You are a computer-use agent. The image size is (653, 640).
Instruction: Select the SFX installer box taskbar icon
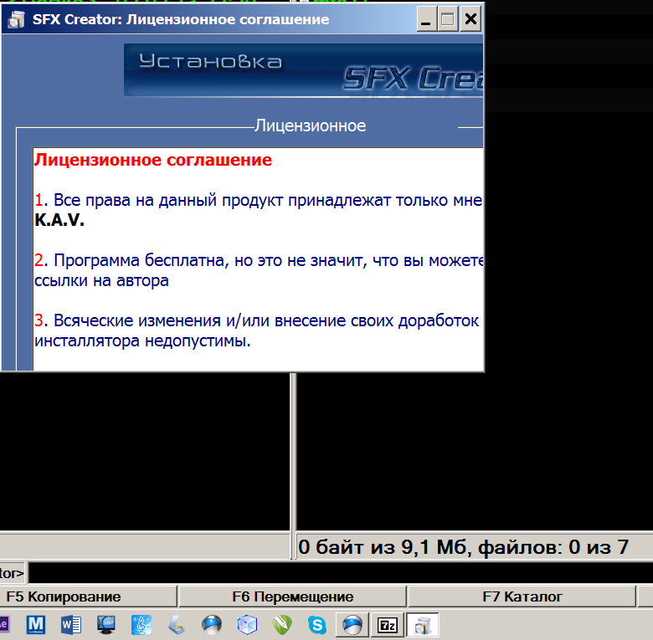pyautogui.click(x=423, y=624)
